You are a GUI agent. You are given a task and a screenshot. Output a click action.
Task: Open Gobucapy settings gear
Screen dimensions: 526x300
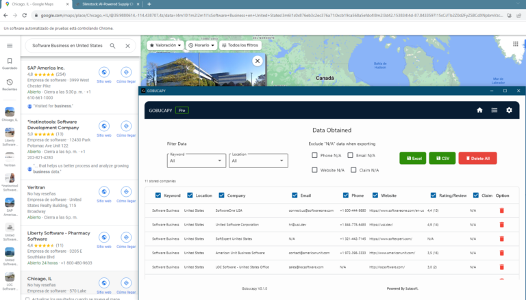(509, 110)
